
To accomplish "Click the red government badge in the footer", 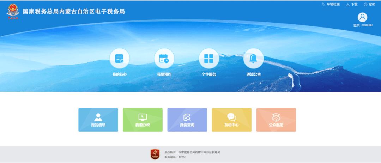I will coord(155,154).
